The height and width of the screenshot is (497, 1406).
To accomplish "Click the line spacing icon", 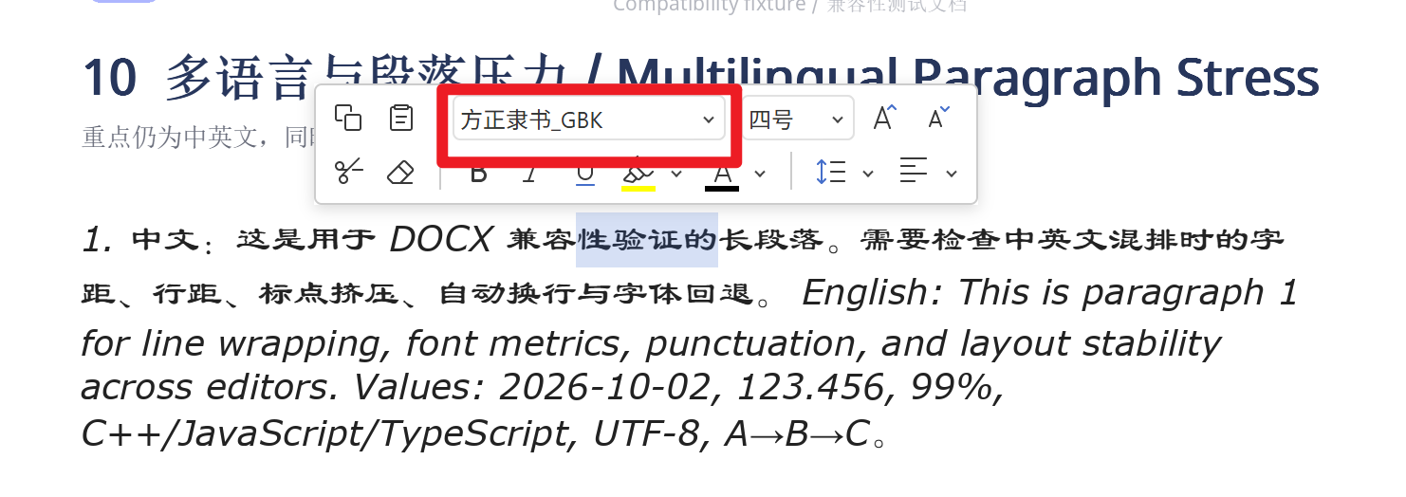I will click(831, 173).
